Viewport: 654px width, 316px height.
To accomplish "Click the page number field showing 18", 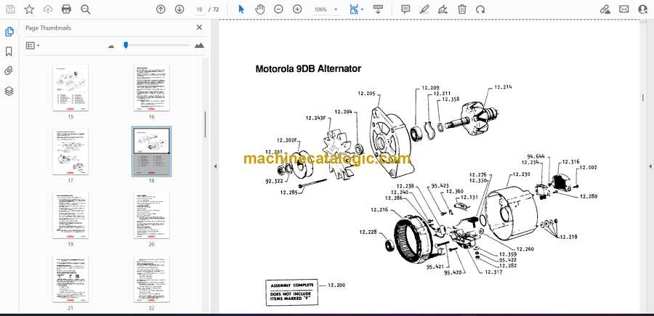I will 199,9.
